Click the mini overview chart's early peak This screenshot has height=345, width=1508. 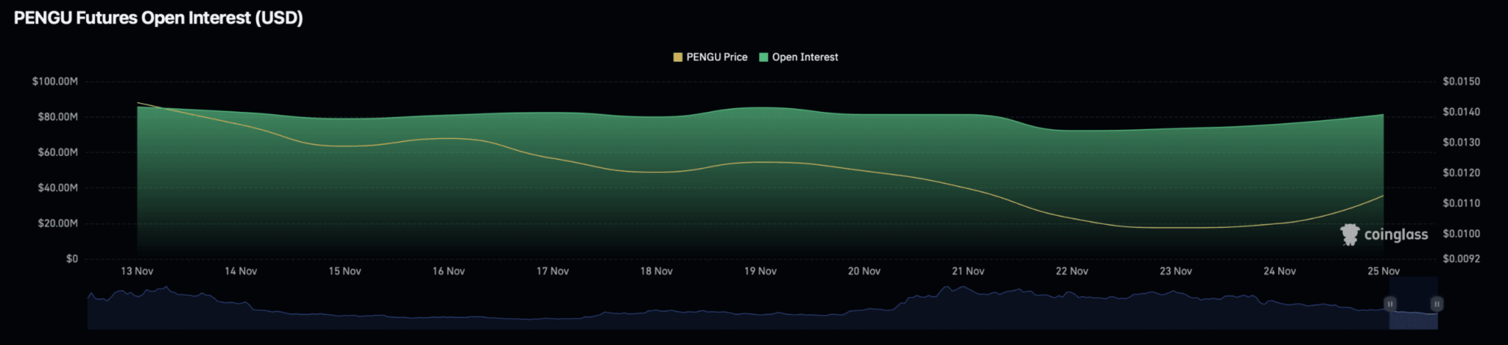(167, 288)
